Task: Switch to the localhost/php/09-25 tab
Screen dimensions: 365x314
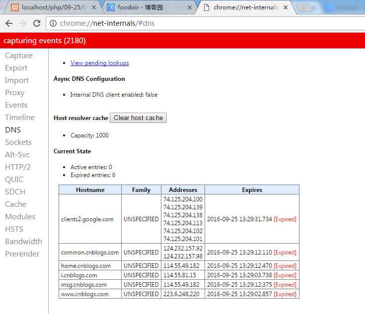Action: coord(54,7)
